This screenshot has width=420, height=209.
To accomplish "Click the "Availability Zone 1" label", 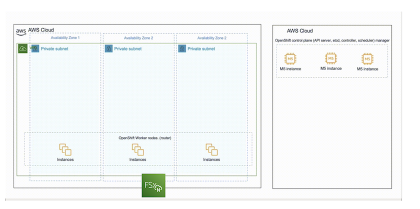I will [65, 38].
